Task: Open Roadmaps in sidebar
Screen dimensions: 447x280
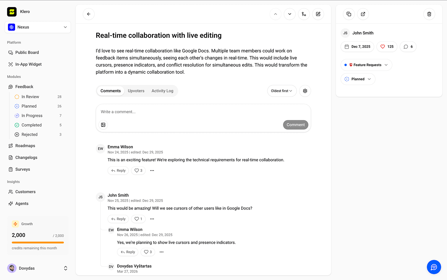Action: [x=38, y=146]
